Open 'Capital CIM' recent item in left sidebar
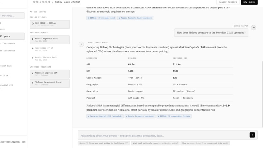Image resolution: width=263 pixels, height=148 pixels. 7,85
